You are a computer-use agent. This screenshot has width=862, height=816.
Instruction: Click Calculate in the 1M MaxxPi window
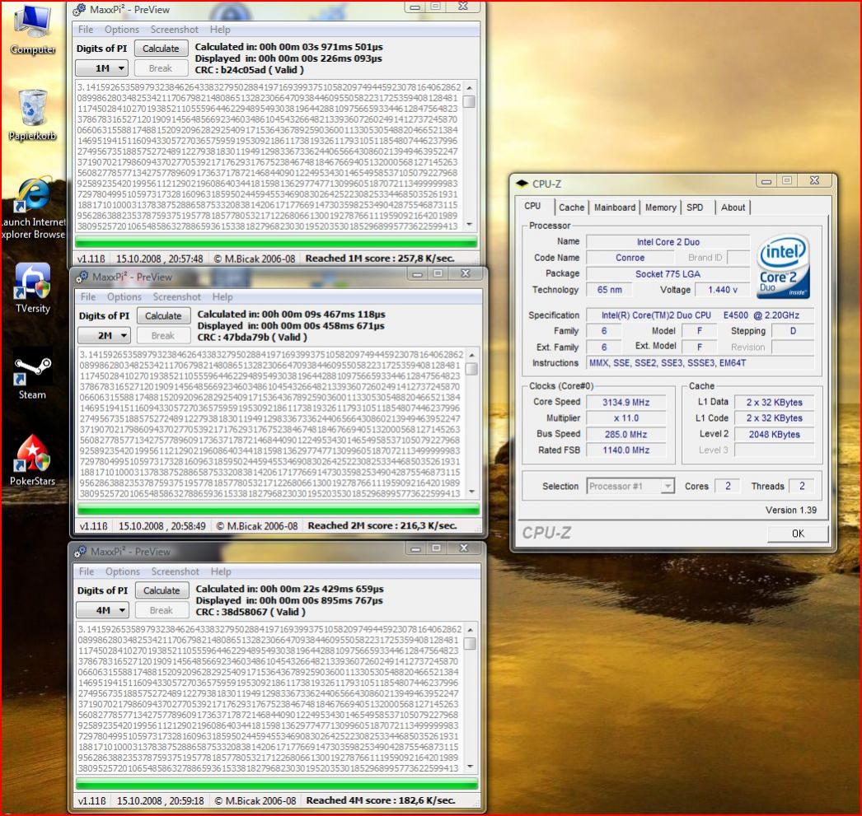pyautogui.click(x=161, y=49)
